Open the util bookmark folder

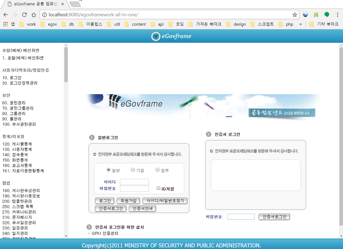click(113, 24)
